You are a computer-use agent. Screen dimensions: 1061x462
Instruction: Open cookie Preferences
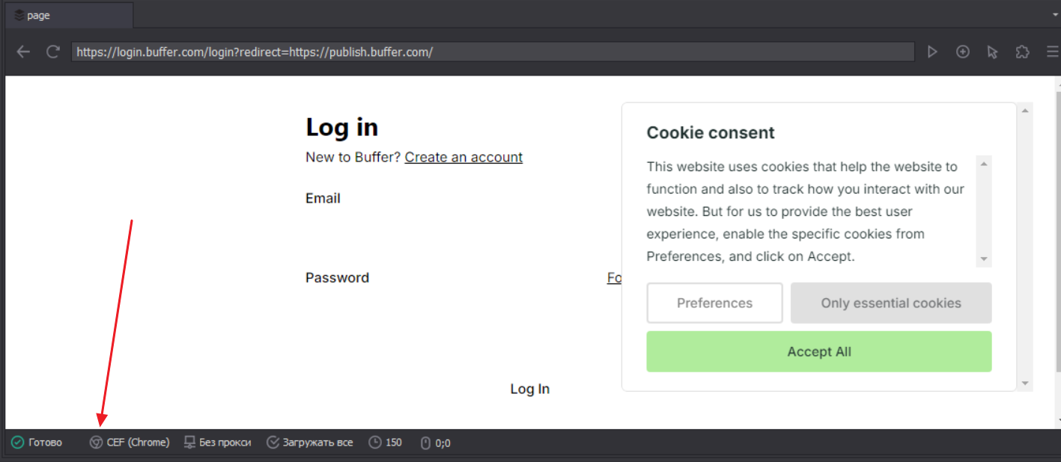click(714, 303)
